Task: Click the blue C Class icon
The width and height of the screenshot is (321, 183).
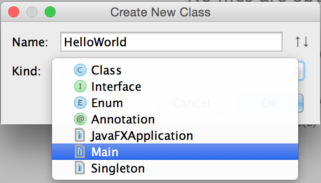Action: pyautogui.click(x=80, y=70)
